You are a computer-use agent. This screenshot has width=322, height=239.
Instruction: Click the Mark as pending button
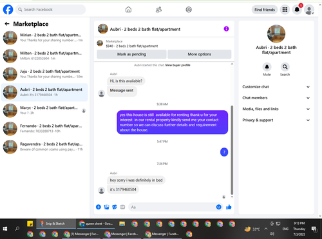131,54
